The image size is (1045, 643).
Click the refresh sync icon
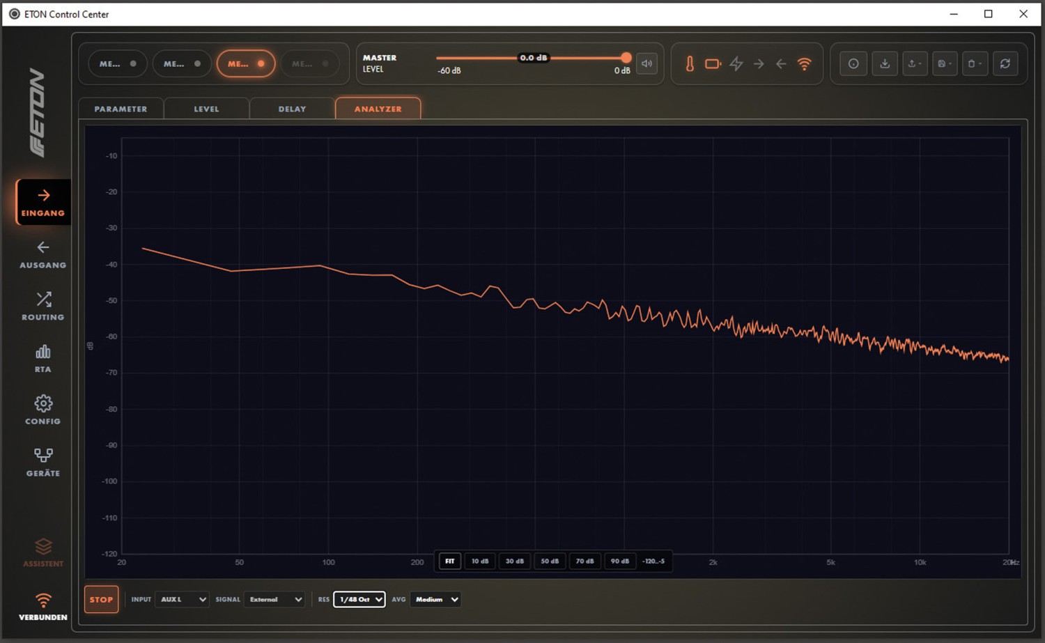pos(1005,63)
